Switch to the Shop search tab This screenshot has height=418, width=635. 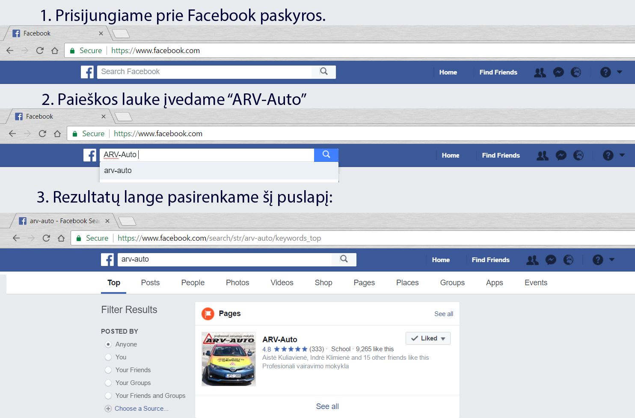(323, 283)
